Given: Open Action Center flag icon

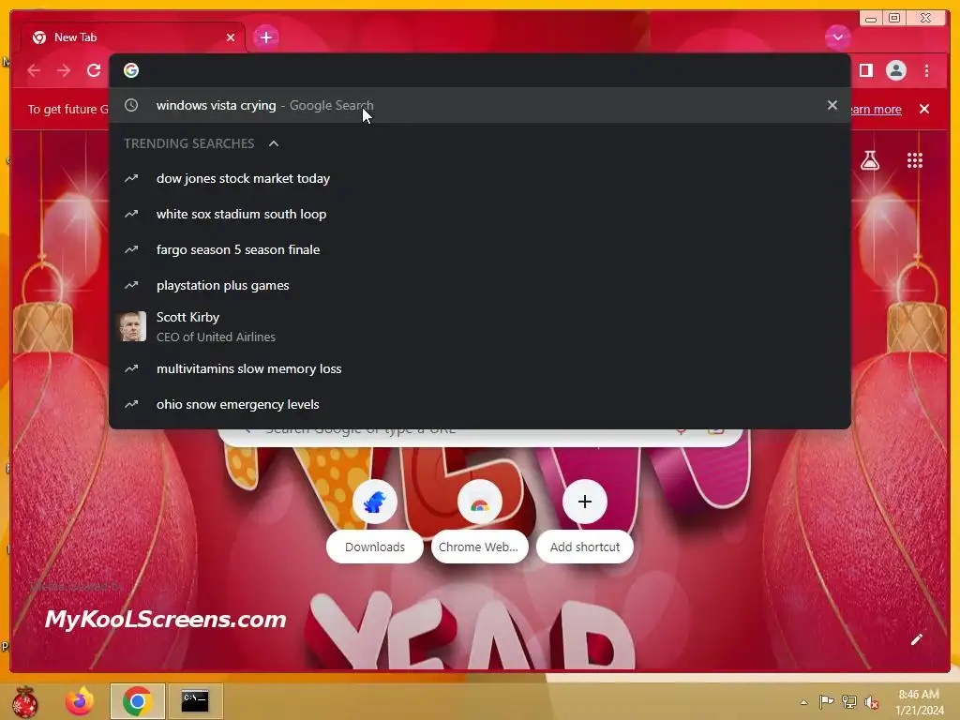Looking at the screenshot, I should (826, 701).
